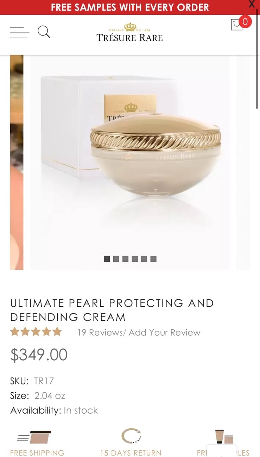Click the Add Your Review link
Screen dimensions: 260x457
[x=165, y=332]
